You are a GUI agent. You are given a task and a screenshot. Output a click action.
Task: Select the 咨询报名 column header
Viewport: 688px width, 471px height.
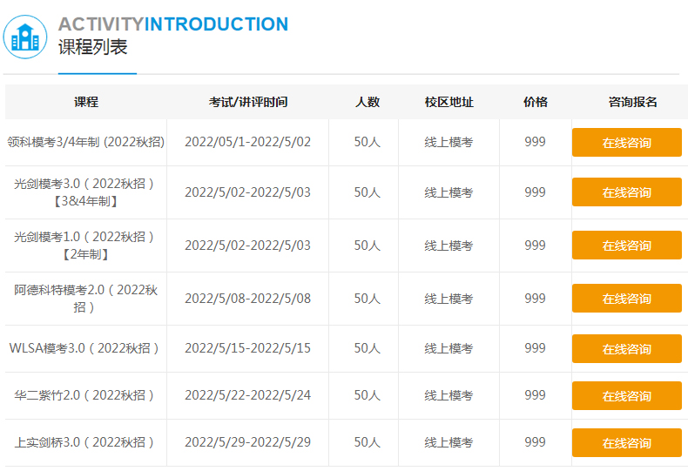pyautogui.click(x=632, y=102)
